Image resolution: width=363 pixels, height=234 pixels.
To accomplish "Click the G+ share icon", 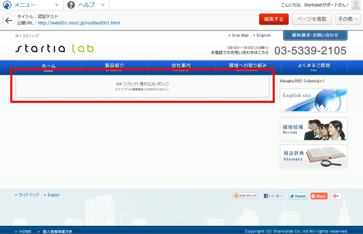I will [336, 196].
